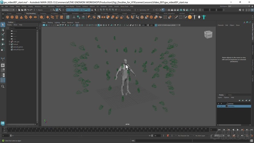The width and height of the screenshot is (254, 143).
Task: Click the polygon type text shelf icon
Action: point(57,17)
